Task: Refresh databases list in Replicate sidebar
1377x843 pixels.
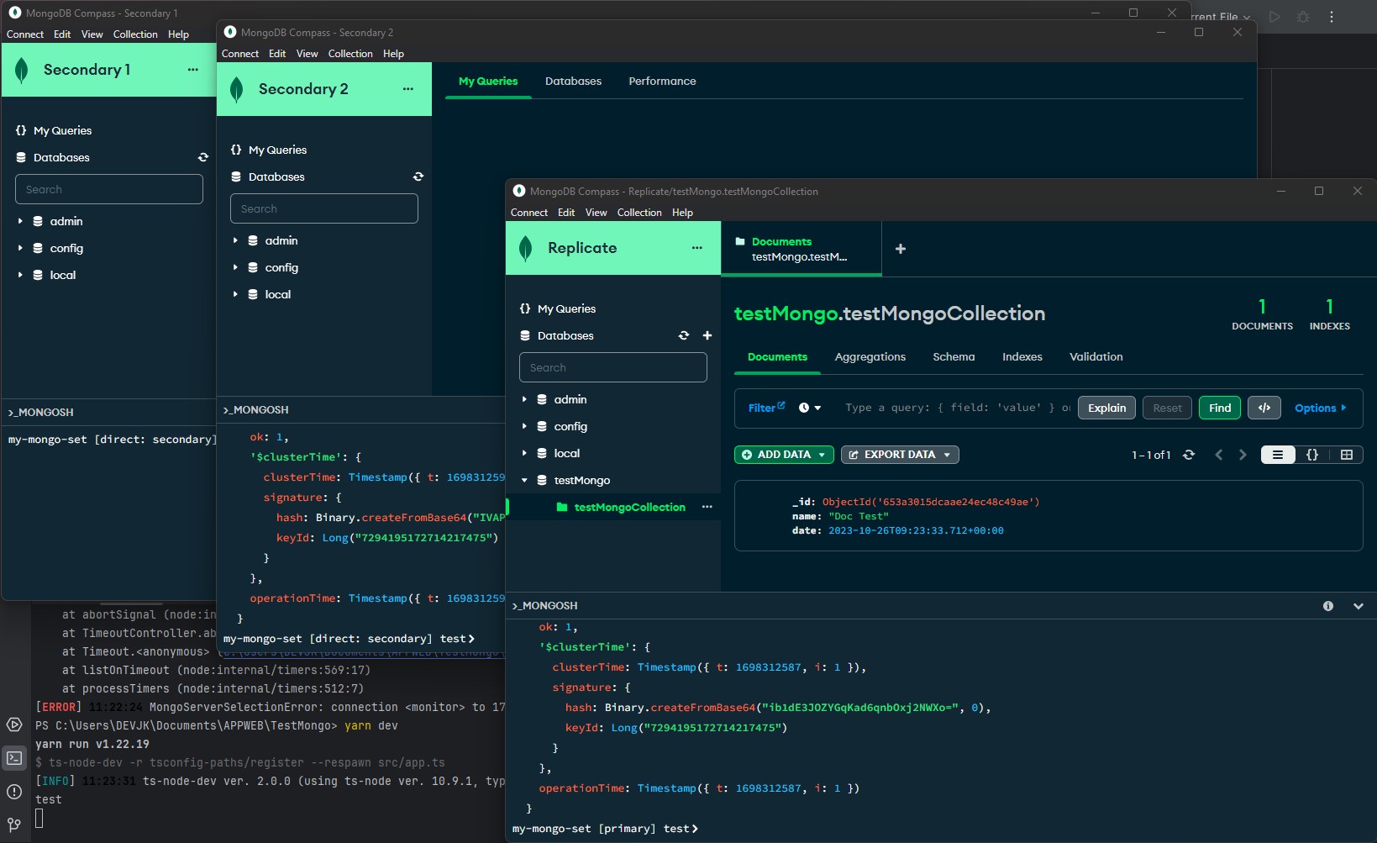Action: (684, 335)
